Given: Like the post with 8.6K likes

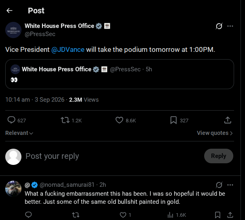Looking at the screenshot, I should (126, 120).
